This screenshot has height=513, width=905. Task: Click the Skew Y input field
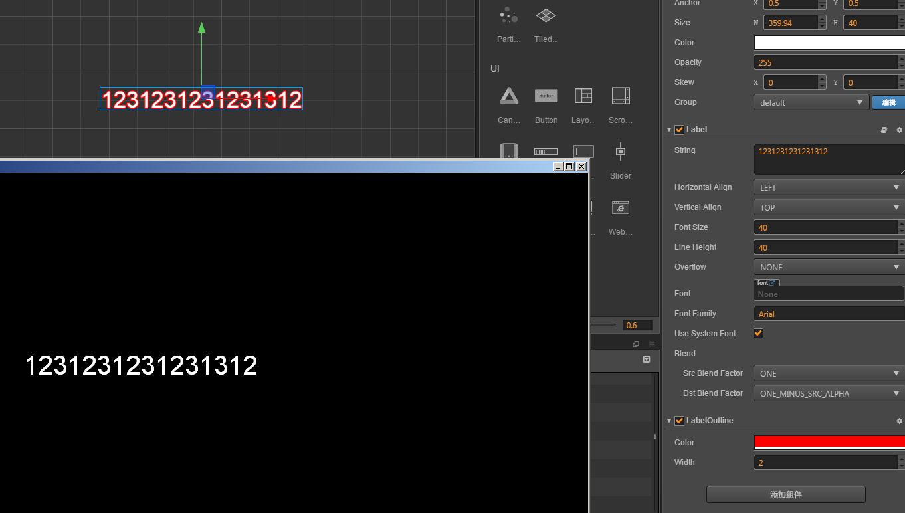[870, 82]
